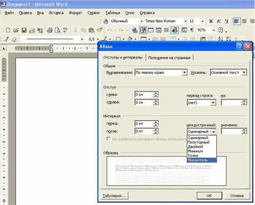Open the междустрочный line spacing combo box

(201, 131)
